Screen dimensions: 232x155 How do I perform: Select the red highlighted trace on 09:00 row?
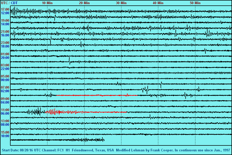pyautogui.click(x=95, y=95)
